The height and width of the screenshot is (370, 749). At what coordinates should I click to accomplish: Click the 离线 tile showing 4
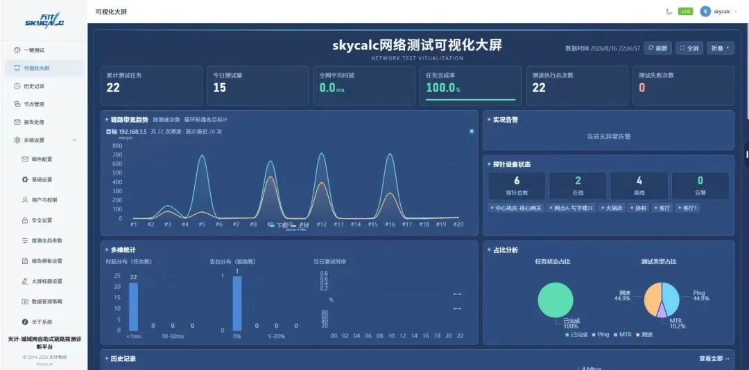coord(639,186)
